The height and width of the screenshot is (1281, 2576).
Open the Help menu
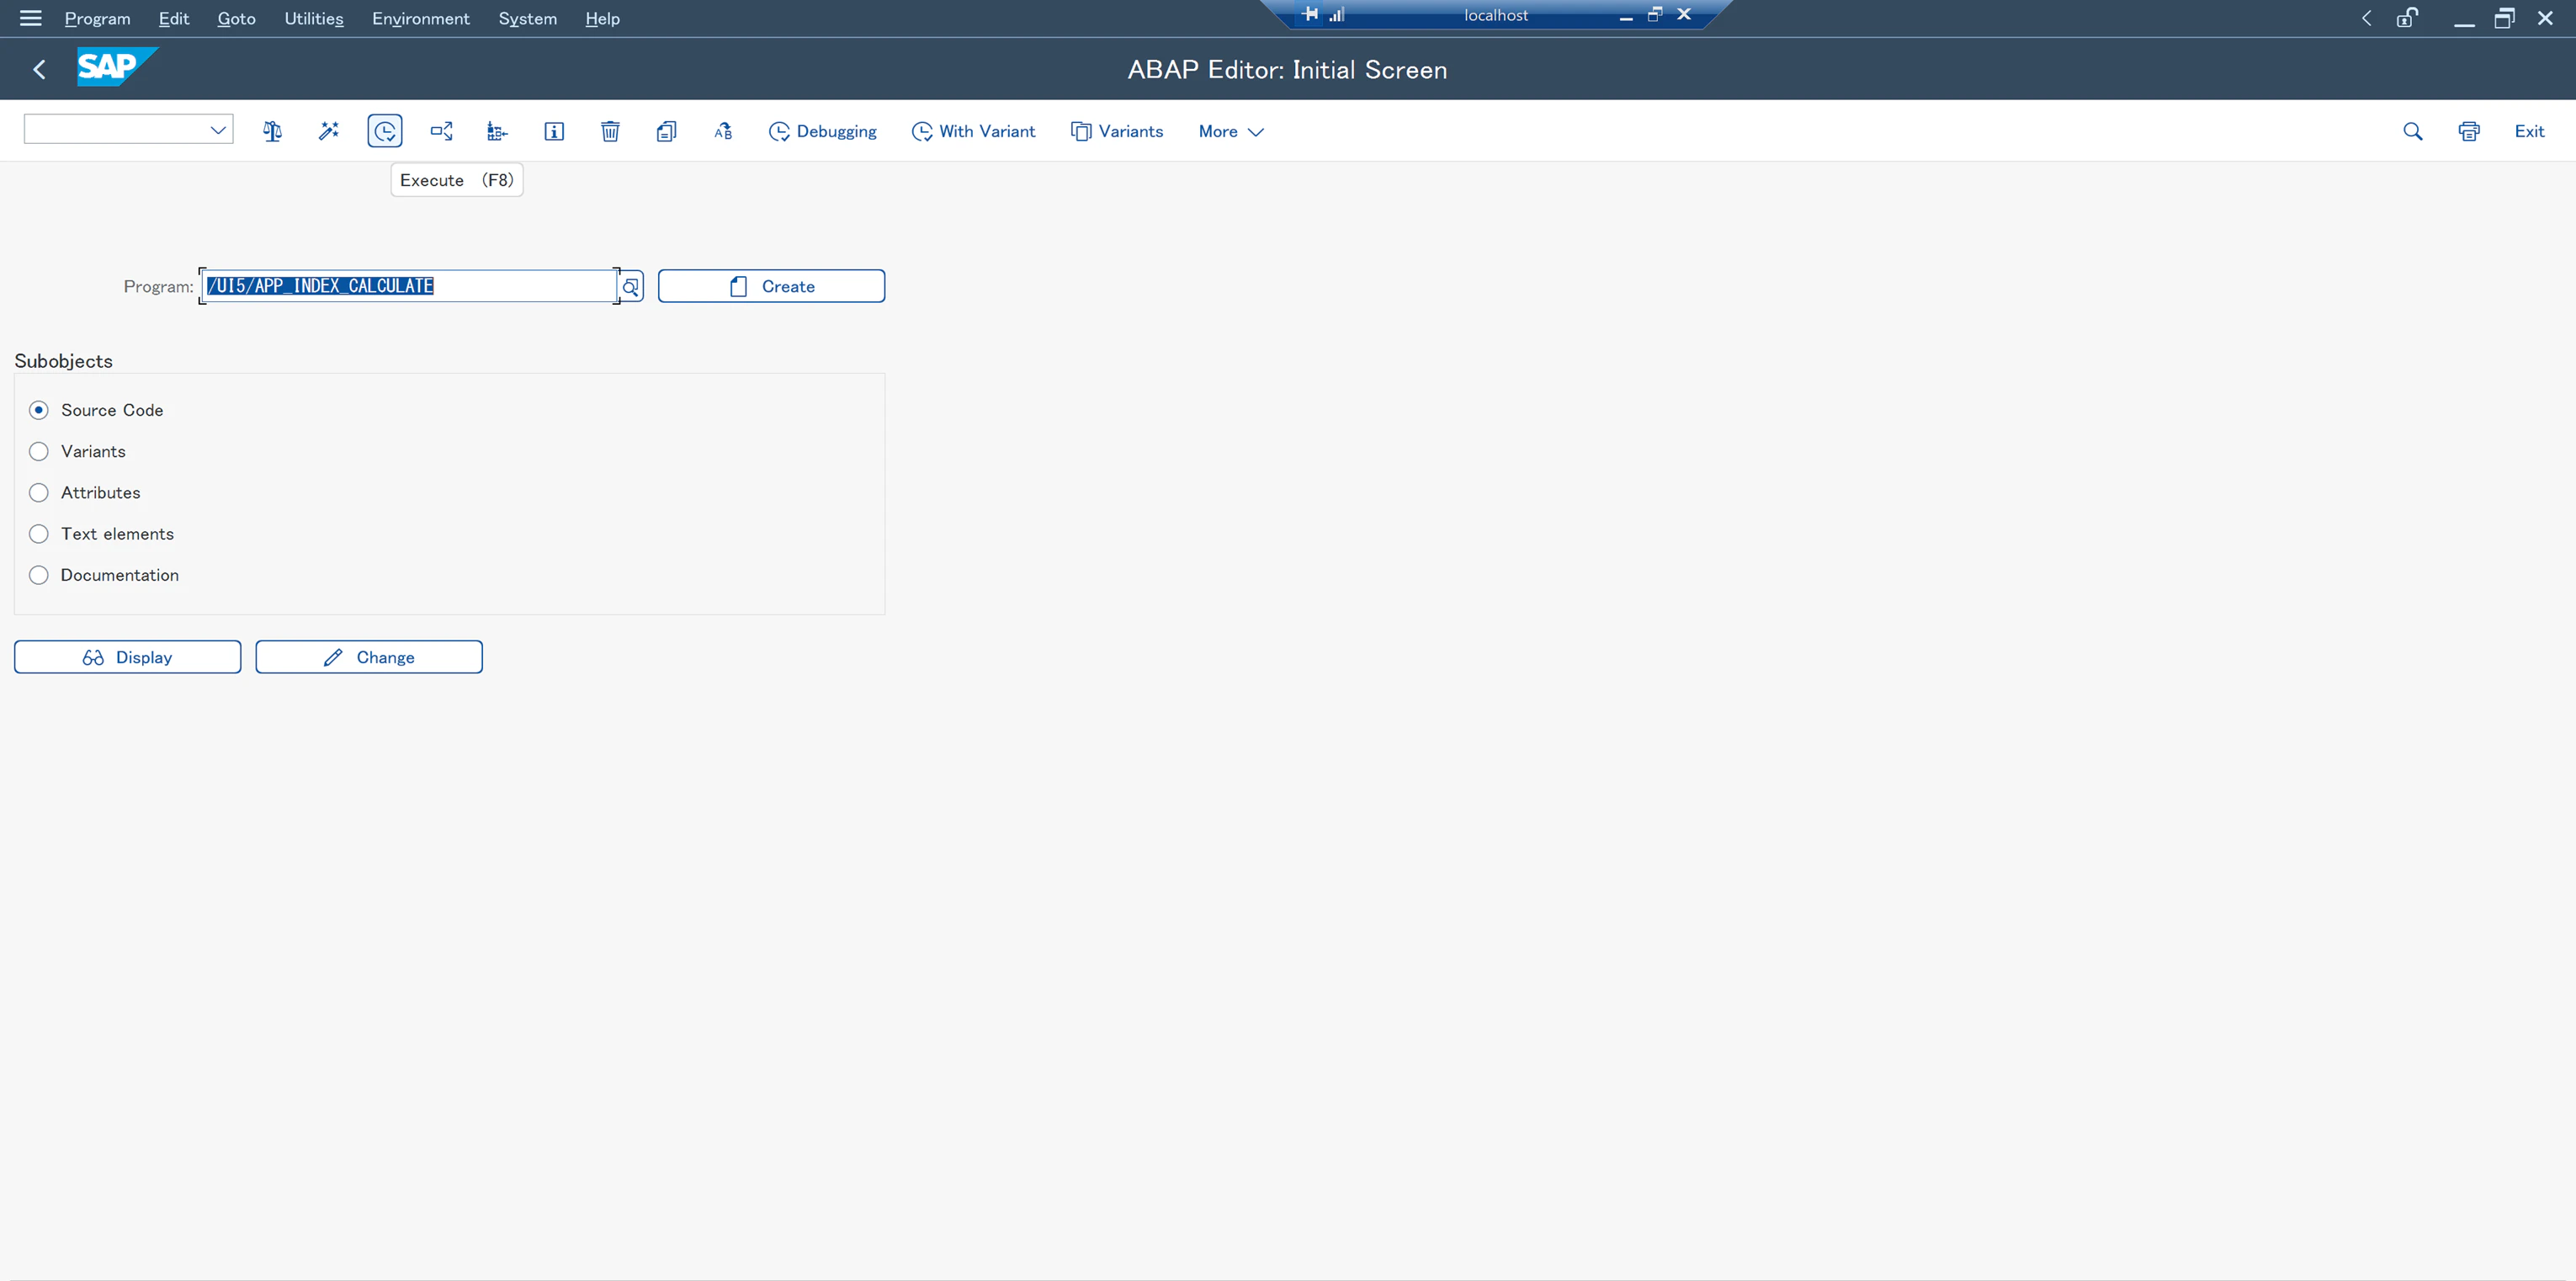tap(602, 18)
